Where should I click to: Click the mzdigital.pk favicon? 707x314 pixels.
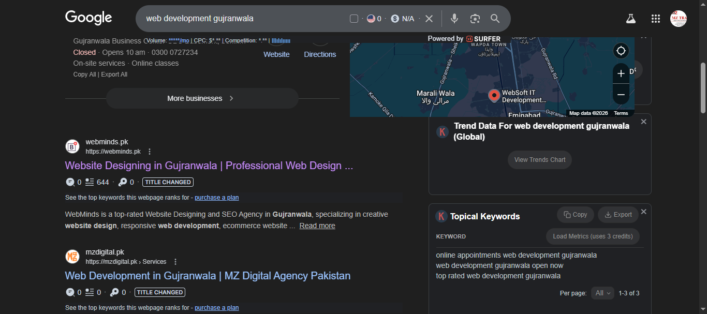(72, 257)
